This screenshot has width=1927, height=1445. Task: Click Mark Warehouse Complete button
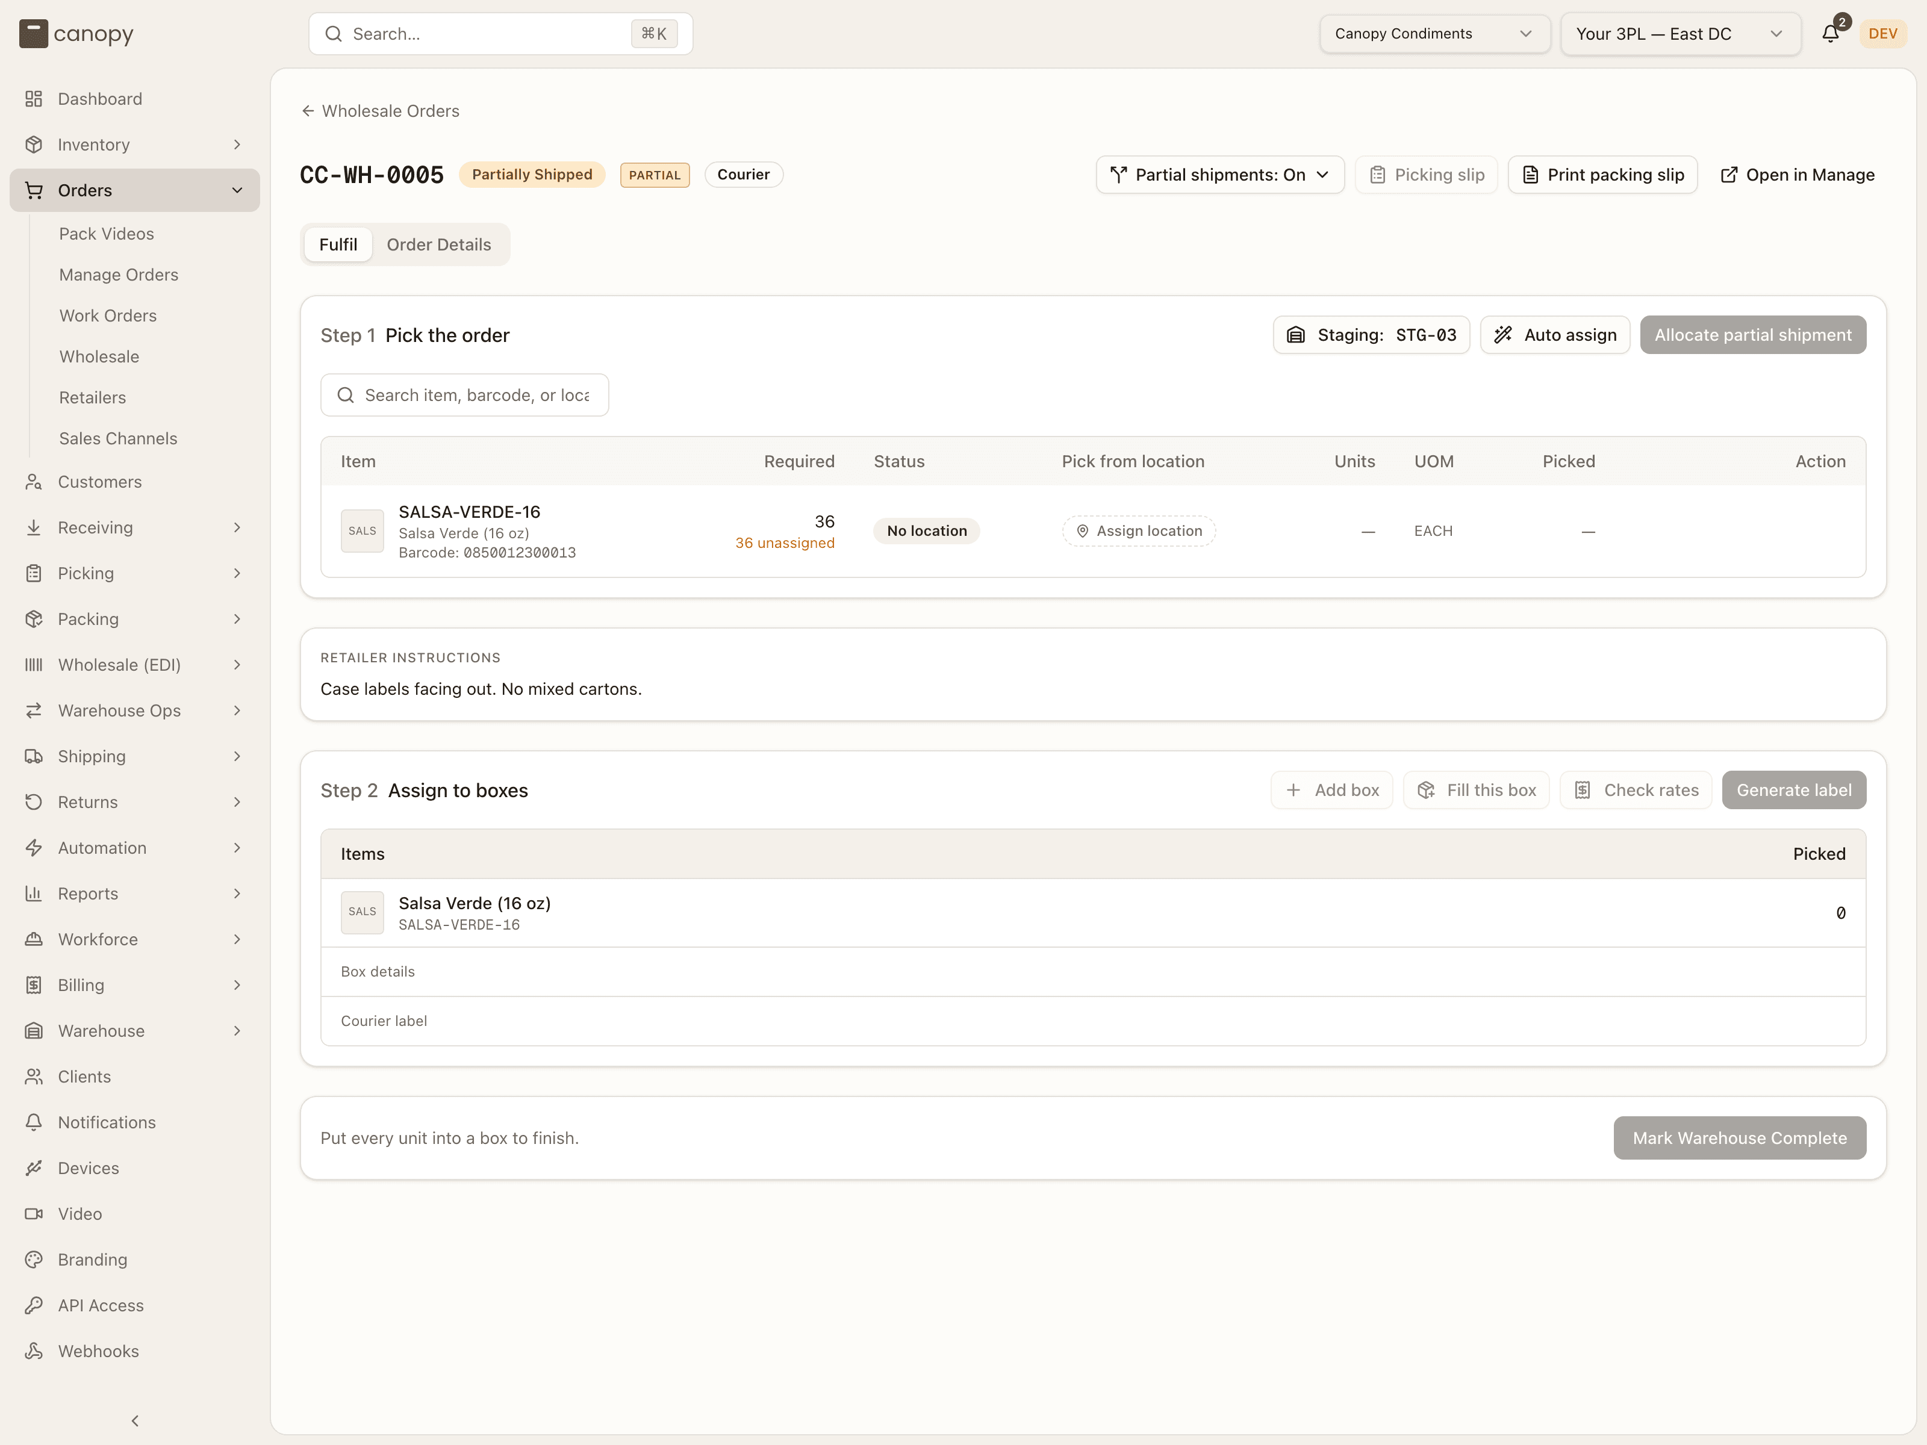tap(1740, 1137)
